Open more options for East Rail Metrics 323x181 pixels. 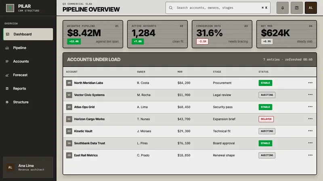310,155
